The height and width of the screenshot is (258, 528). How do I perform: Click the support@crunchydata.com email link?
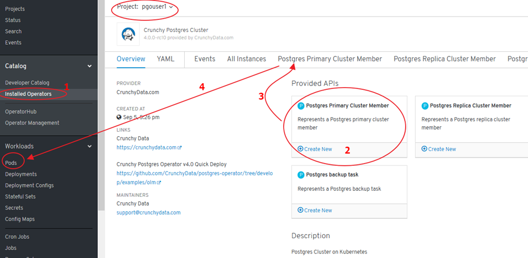tap(149, 213)
